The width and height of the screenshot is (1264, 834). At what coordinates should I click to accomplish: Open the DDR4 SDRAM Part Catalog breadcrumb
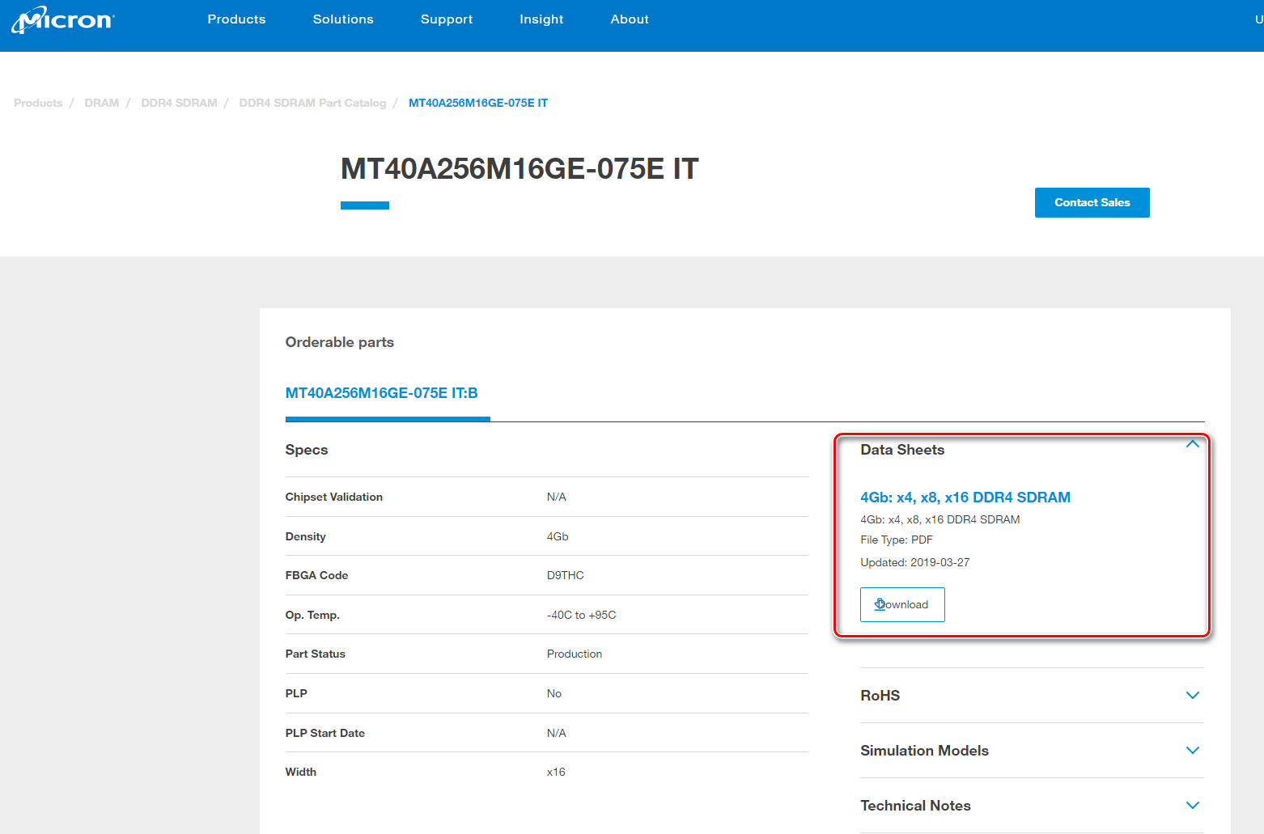(312, 103)
